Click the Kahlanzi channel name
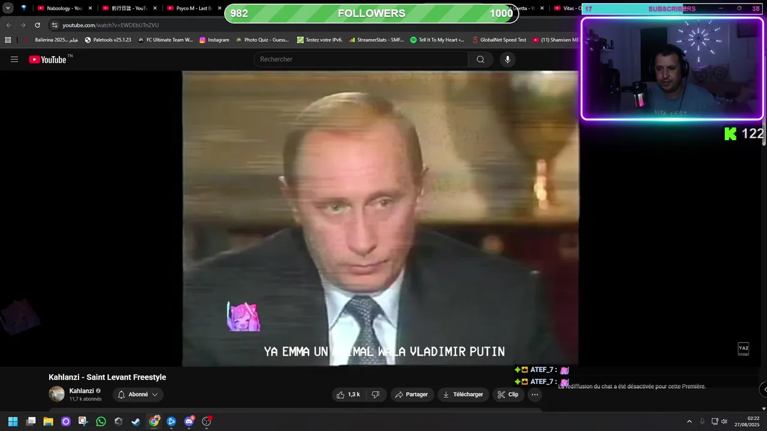Image resolution: width=767 pixels, height=431 pixels. (81, 391)
